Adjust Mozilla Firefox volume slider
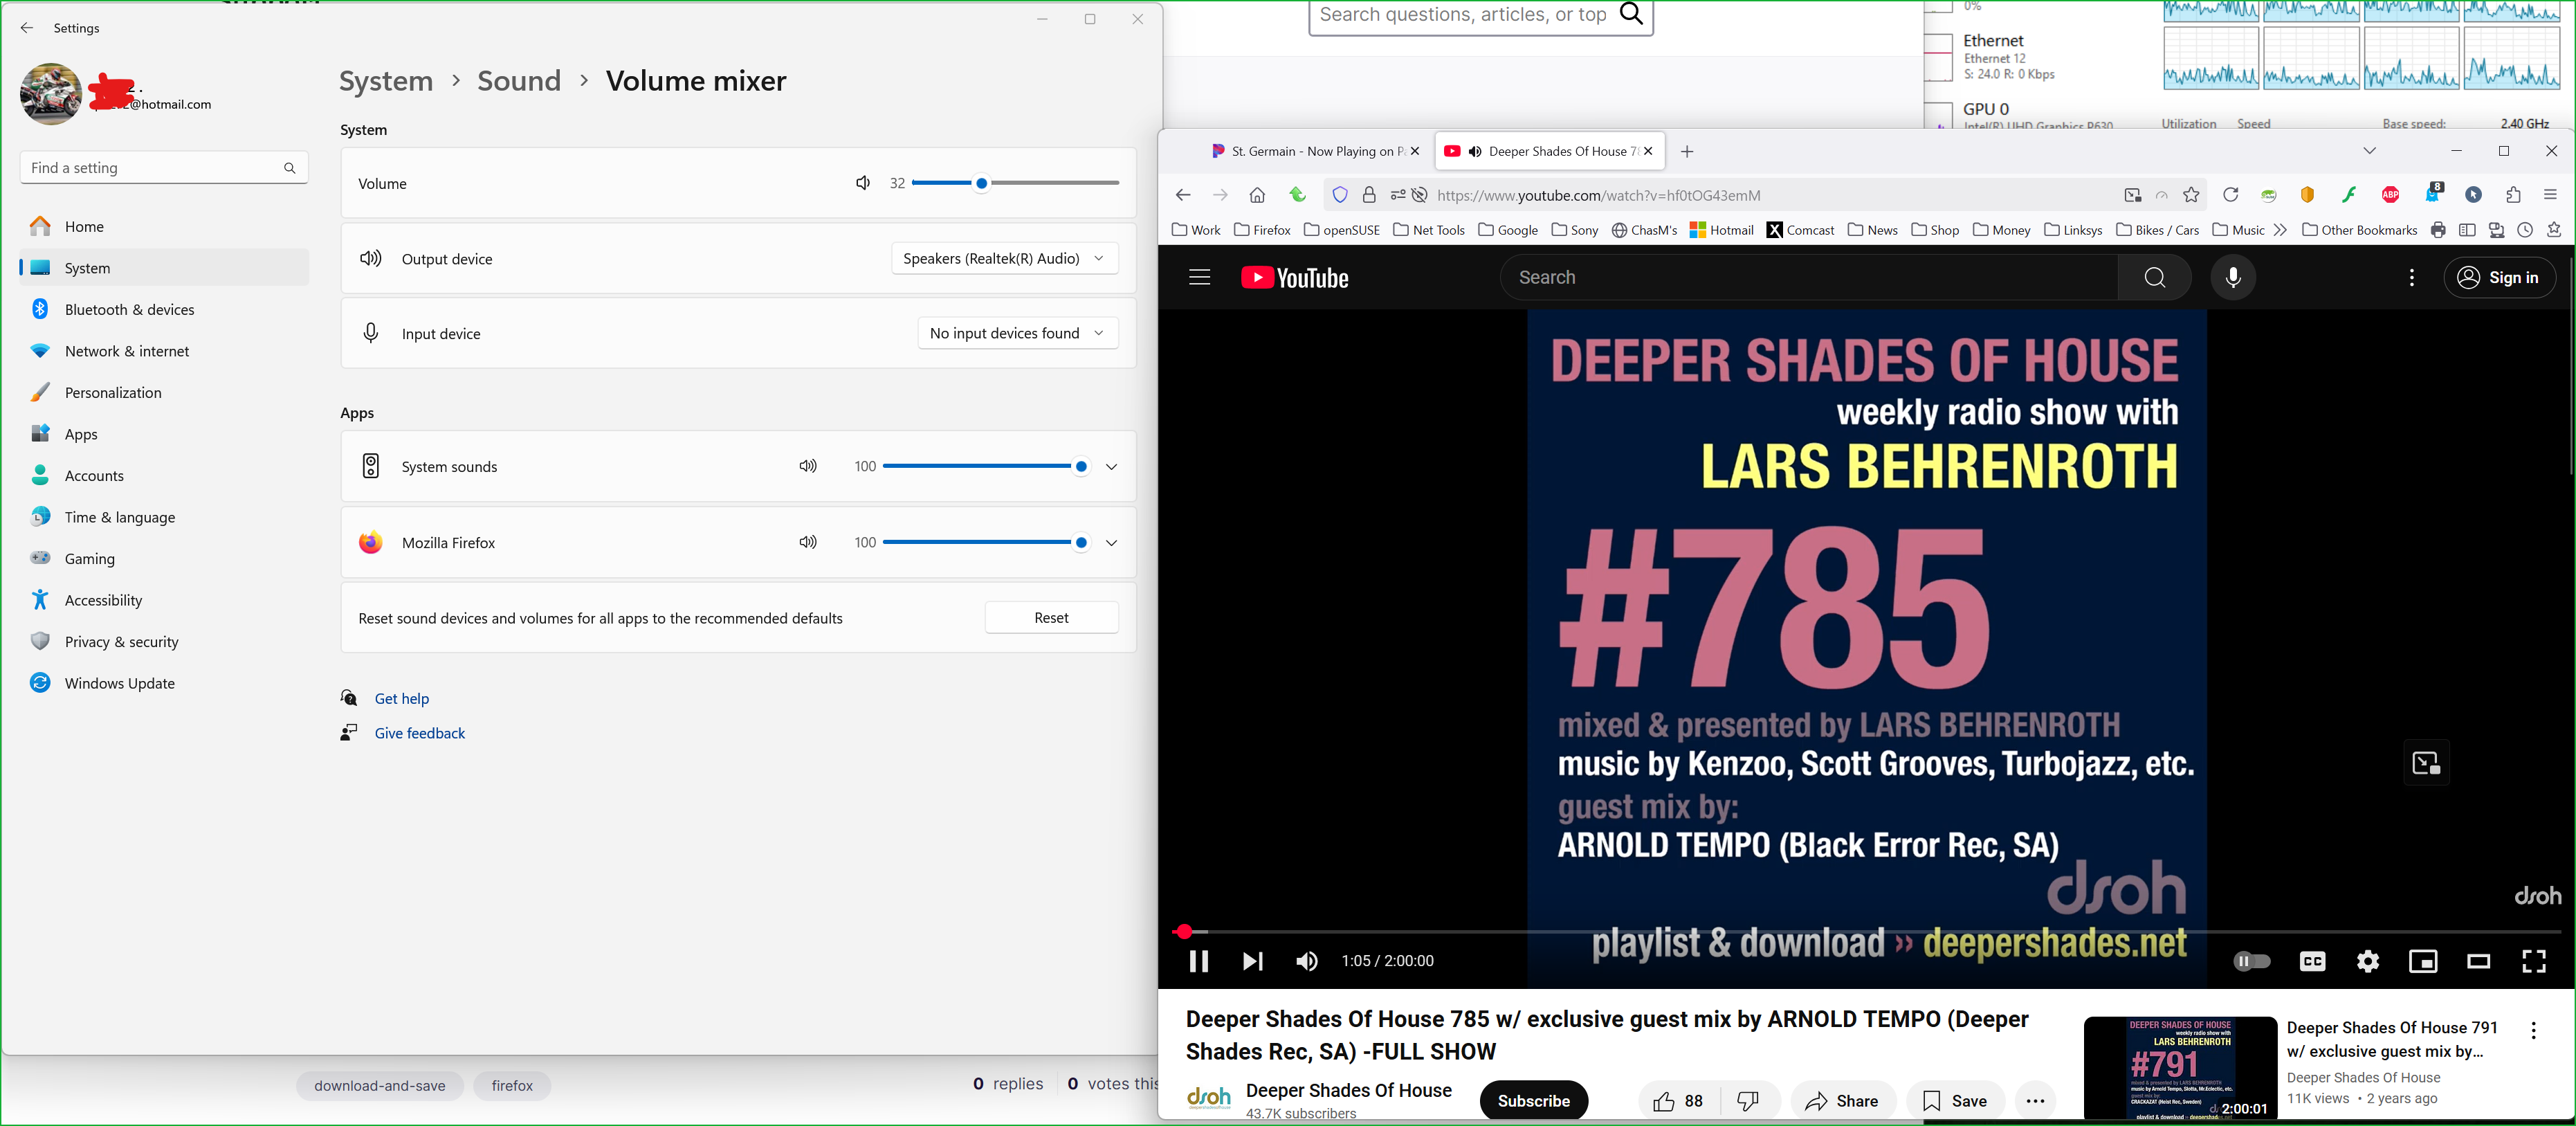Viewport: 2576px width, 1126px height. click(x=986, y=542)
